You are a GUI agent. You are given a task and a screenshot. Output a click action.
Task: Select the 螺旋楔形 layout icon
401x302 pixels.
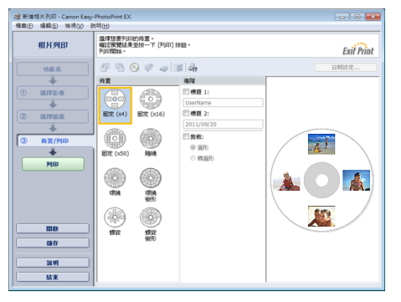pos(151,224)
